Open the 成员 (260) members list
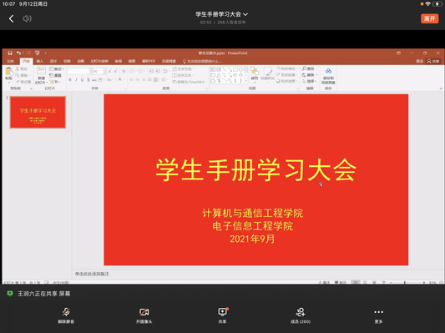 point(301,315)
